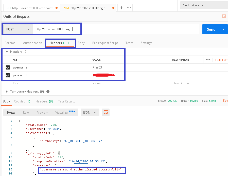228x176 pixels.
Task: Open headers table column options dots
Action: click(208, 60)
